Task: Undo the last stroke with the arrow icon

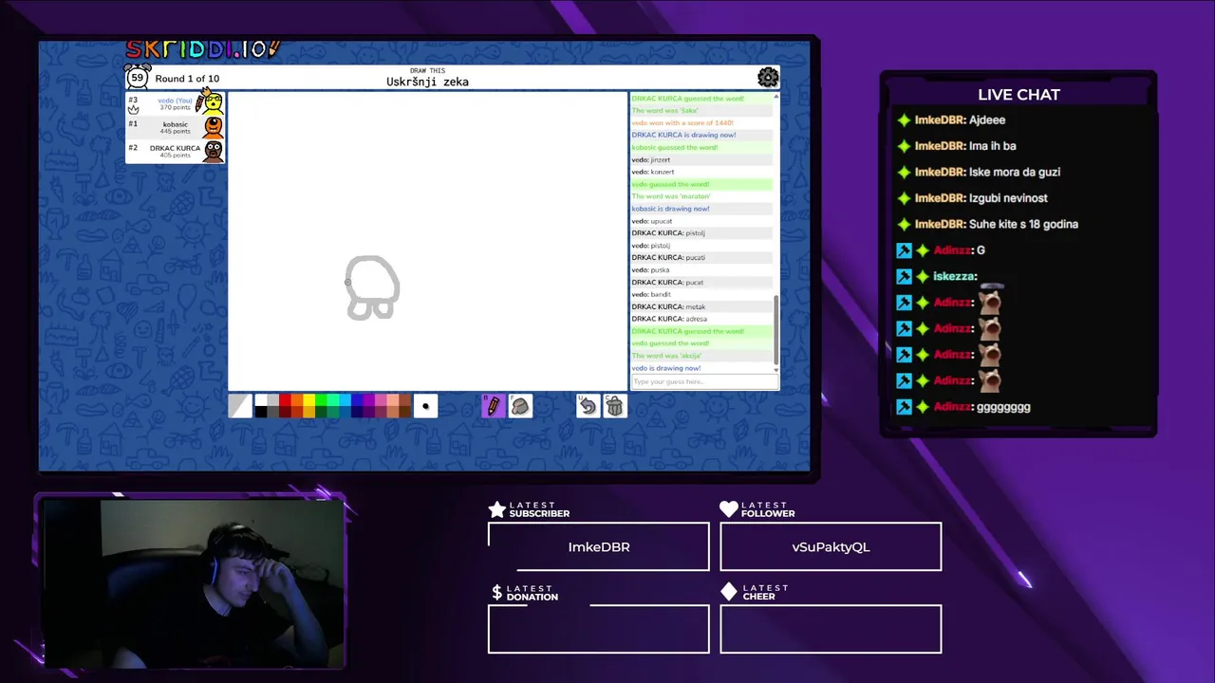Action: tap(588, 406)
